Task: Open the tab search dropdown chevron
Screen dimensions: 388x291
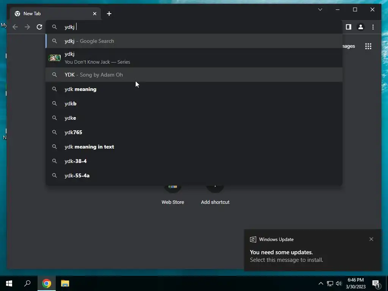Action: pos(320,9)
